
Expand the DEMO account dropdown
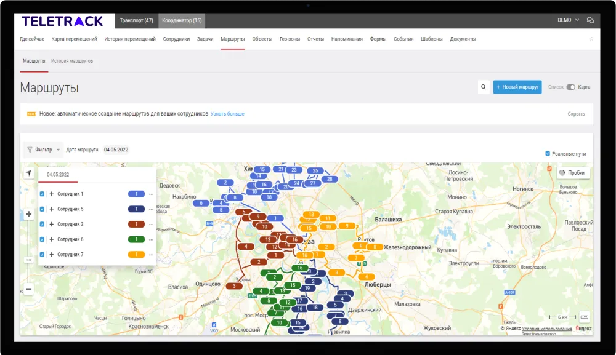568,20
